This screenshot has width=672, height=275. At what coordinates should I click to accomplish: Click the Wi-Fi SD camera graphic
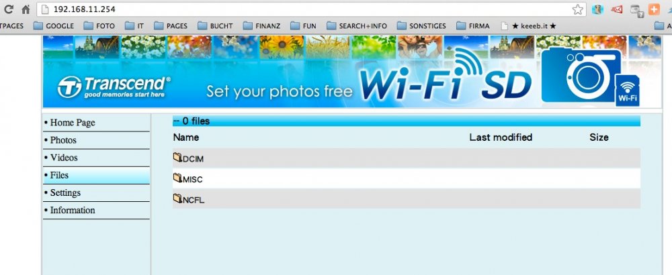(x=591, y=76)
